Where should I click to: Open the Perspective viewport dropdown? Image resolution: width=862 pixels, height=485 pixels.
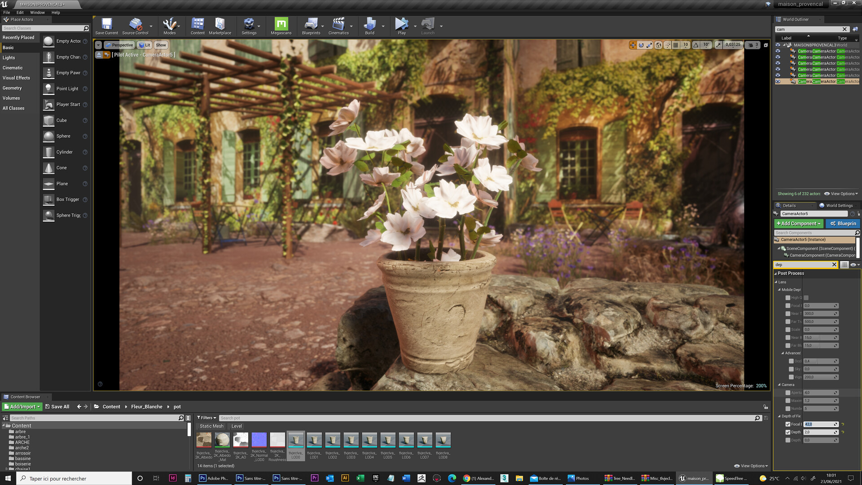[119, 45]
